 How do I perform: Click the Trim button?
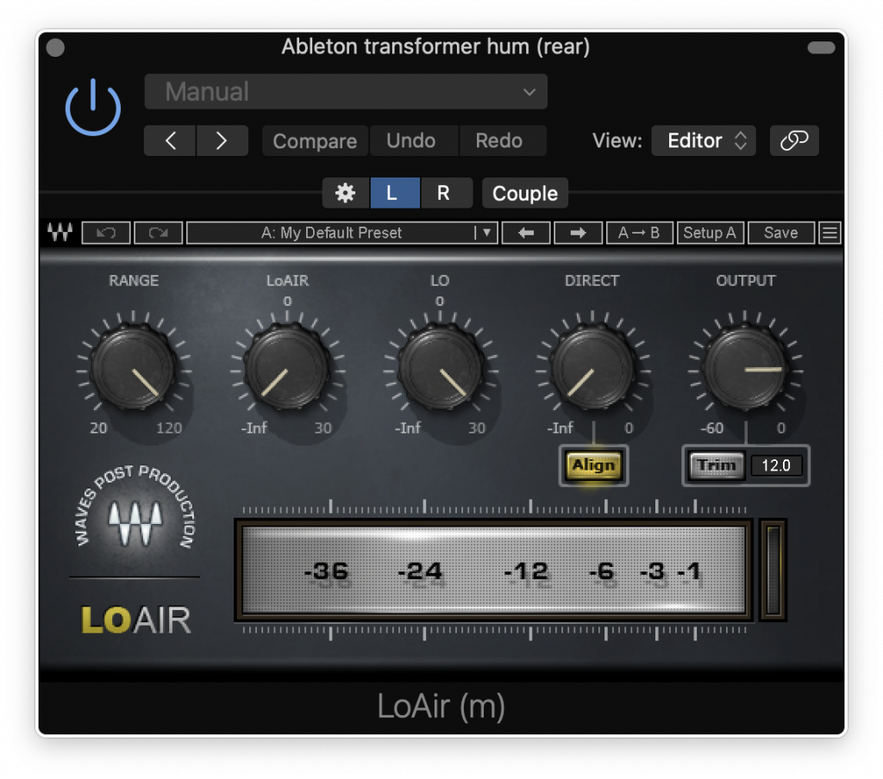click(717, 465)
